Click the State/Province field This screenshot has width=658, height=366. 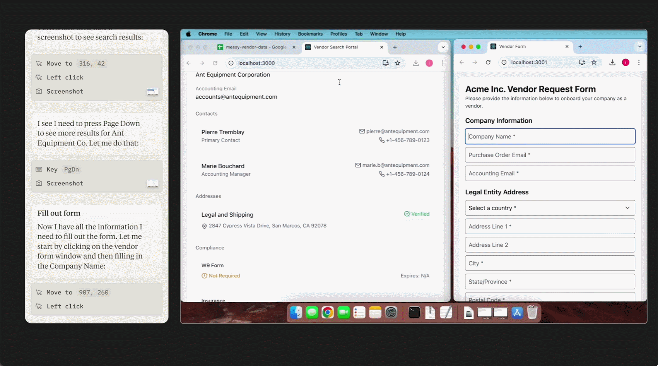550,282
